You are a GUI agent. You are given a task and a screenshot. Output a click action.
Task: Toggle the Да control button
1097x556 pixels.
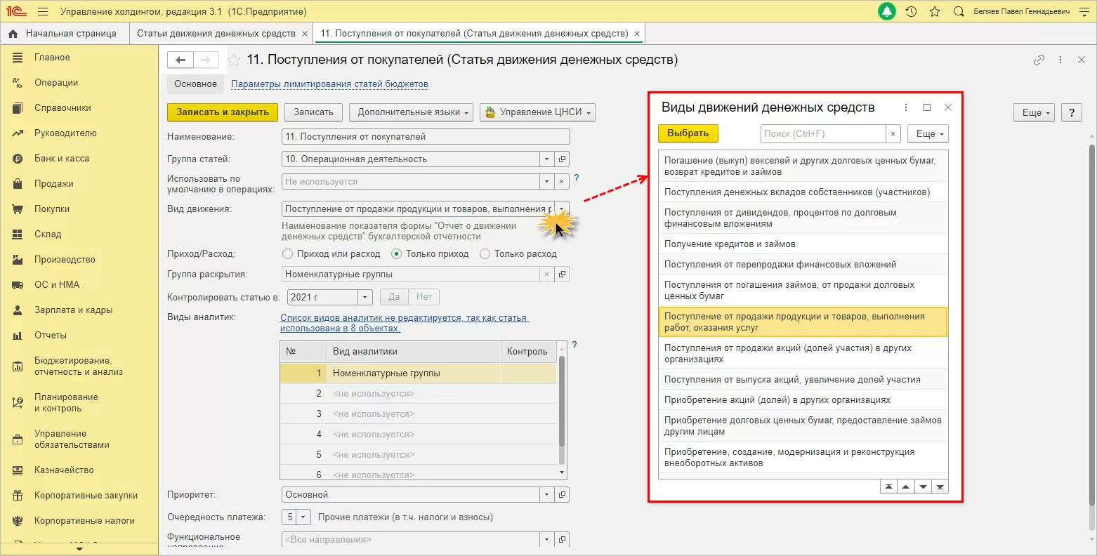394,297
